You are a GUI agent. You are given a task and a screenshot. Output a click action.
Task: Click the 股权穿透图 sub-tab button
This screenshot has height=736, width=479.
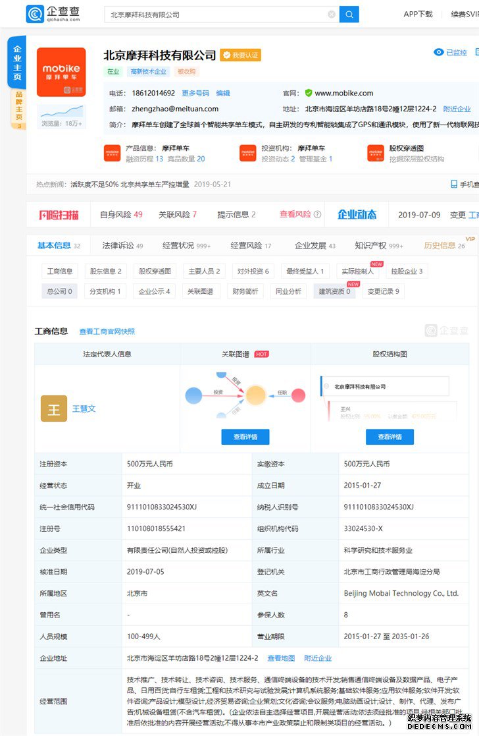click(x=155, y=271)
